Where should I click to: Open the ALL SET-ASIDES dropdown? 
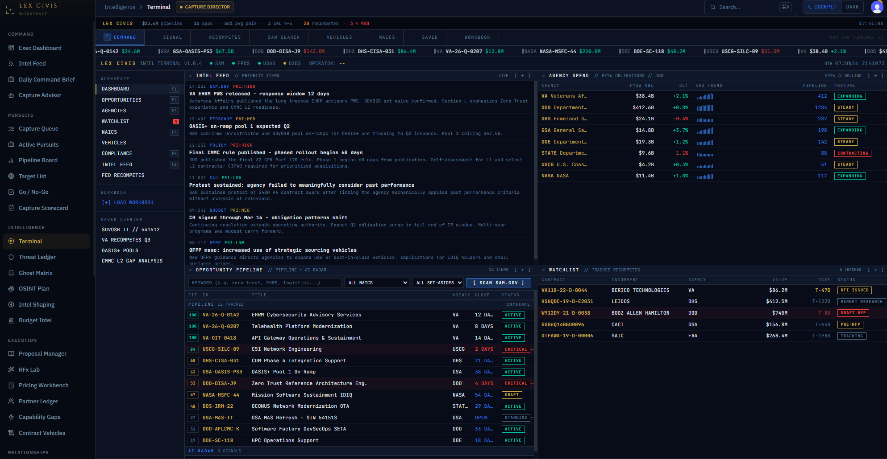(x=438, y=283)
